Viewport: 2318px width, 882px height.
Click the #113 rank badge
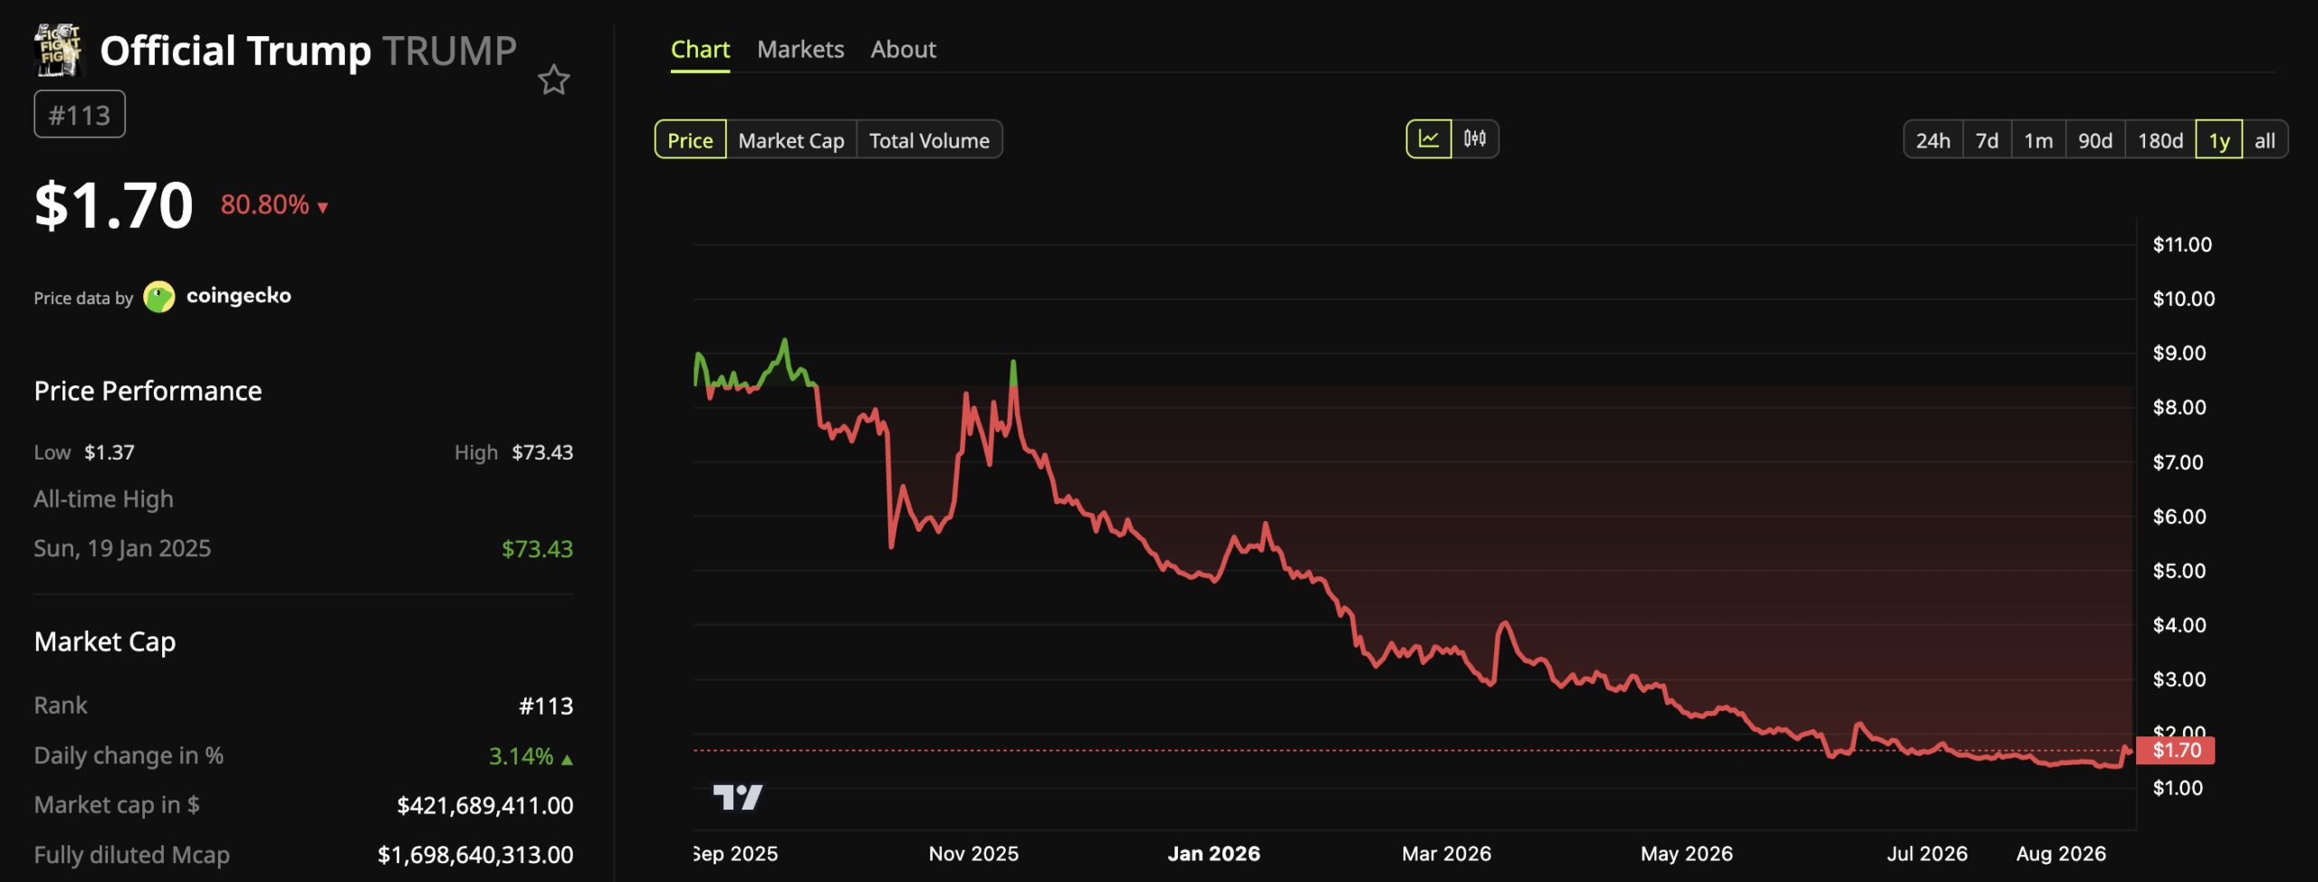[x=80, y=115]
